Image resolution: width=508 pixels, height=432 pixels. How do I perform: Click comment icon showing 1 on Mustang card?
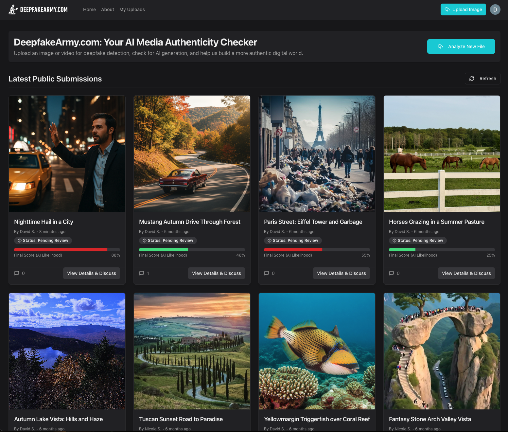click(x=142, y=273)
